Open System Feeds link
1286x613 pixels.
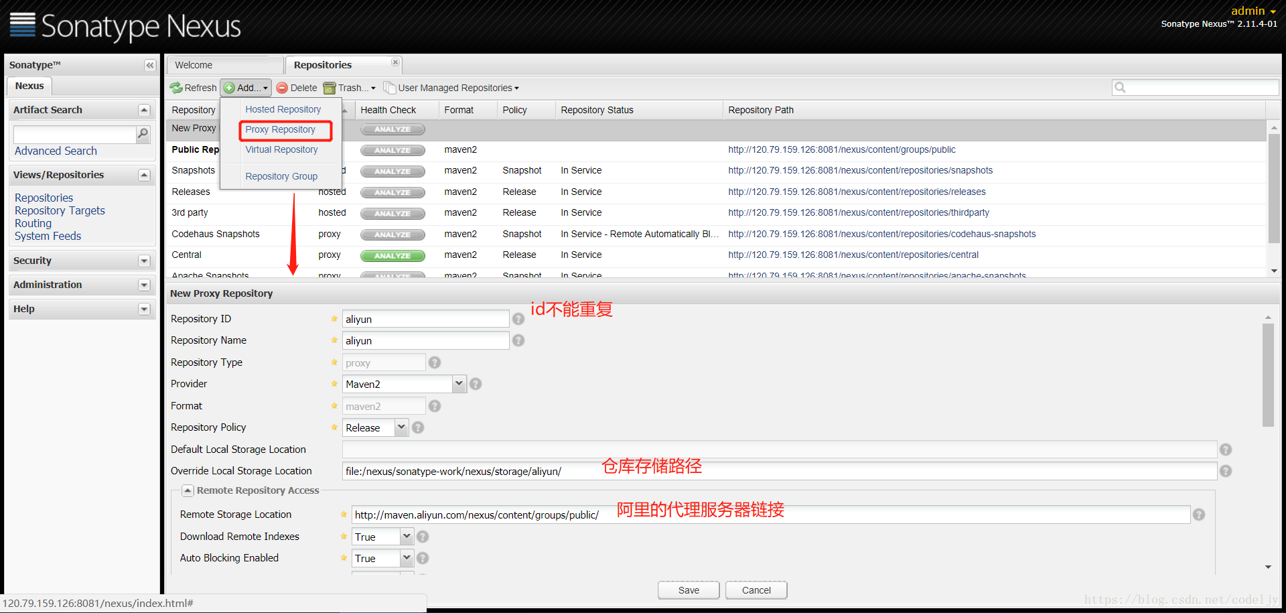pyautogui.click(x=48, y=236)
